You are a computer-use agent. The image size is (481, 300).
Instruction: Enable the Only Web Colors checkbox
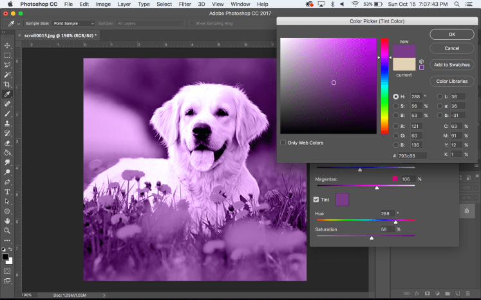click(x=283, y=143)
